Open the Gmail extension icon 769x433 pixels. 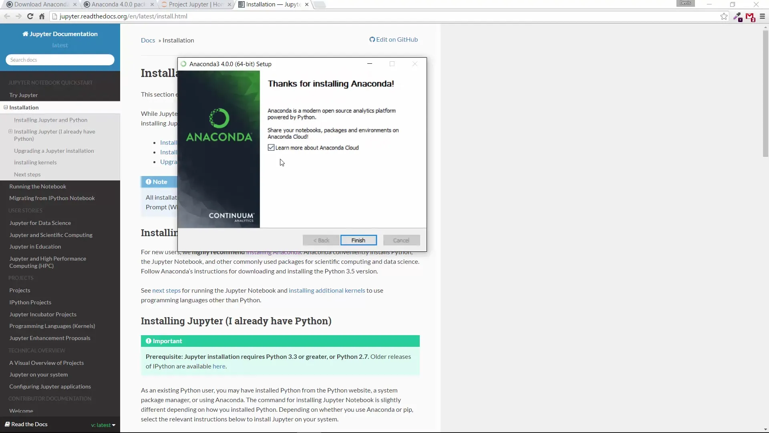pyautogui.click(x=750, y=17)
